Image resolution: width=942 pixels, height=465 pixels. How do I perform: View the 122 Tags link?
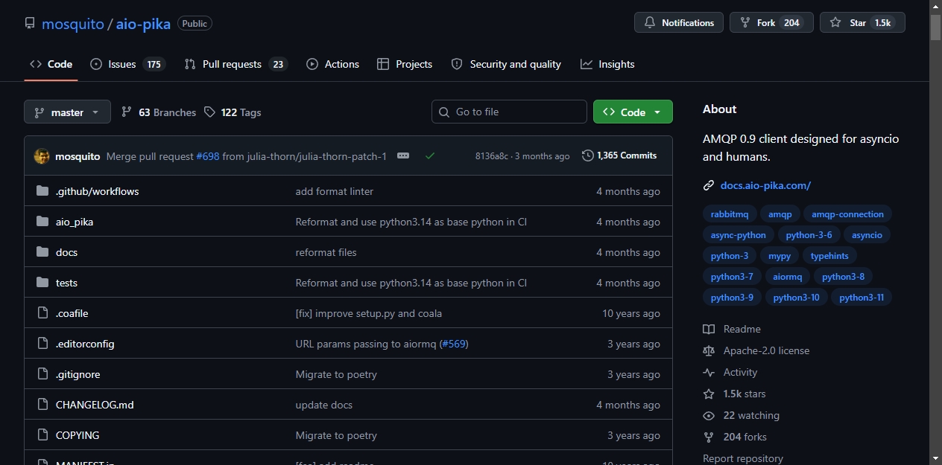233,112
